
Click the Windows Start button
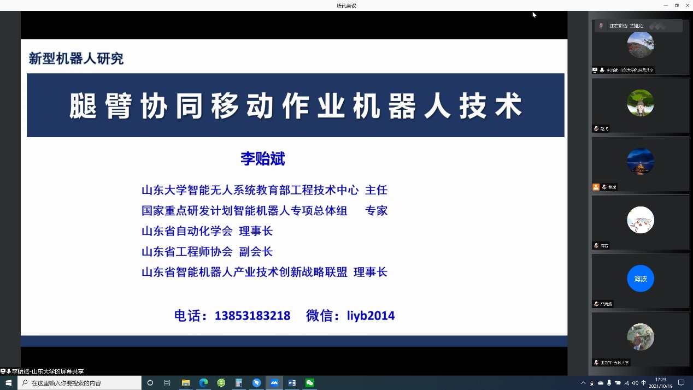pos(9,383)
